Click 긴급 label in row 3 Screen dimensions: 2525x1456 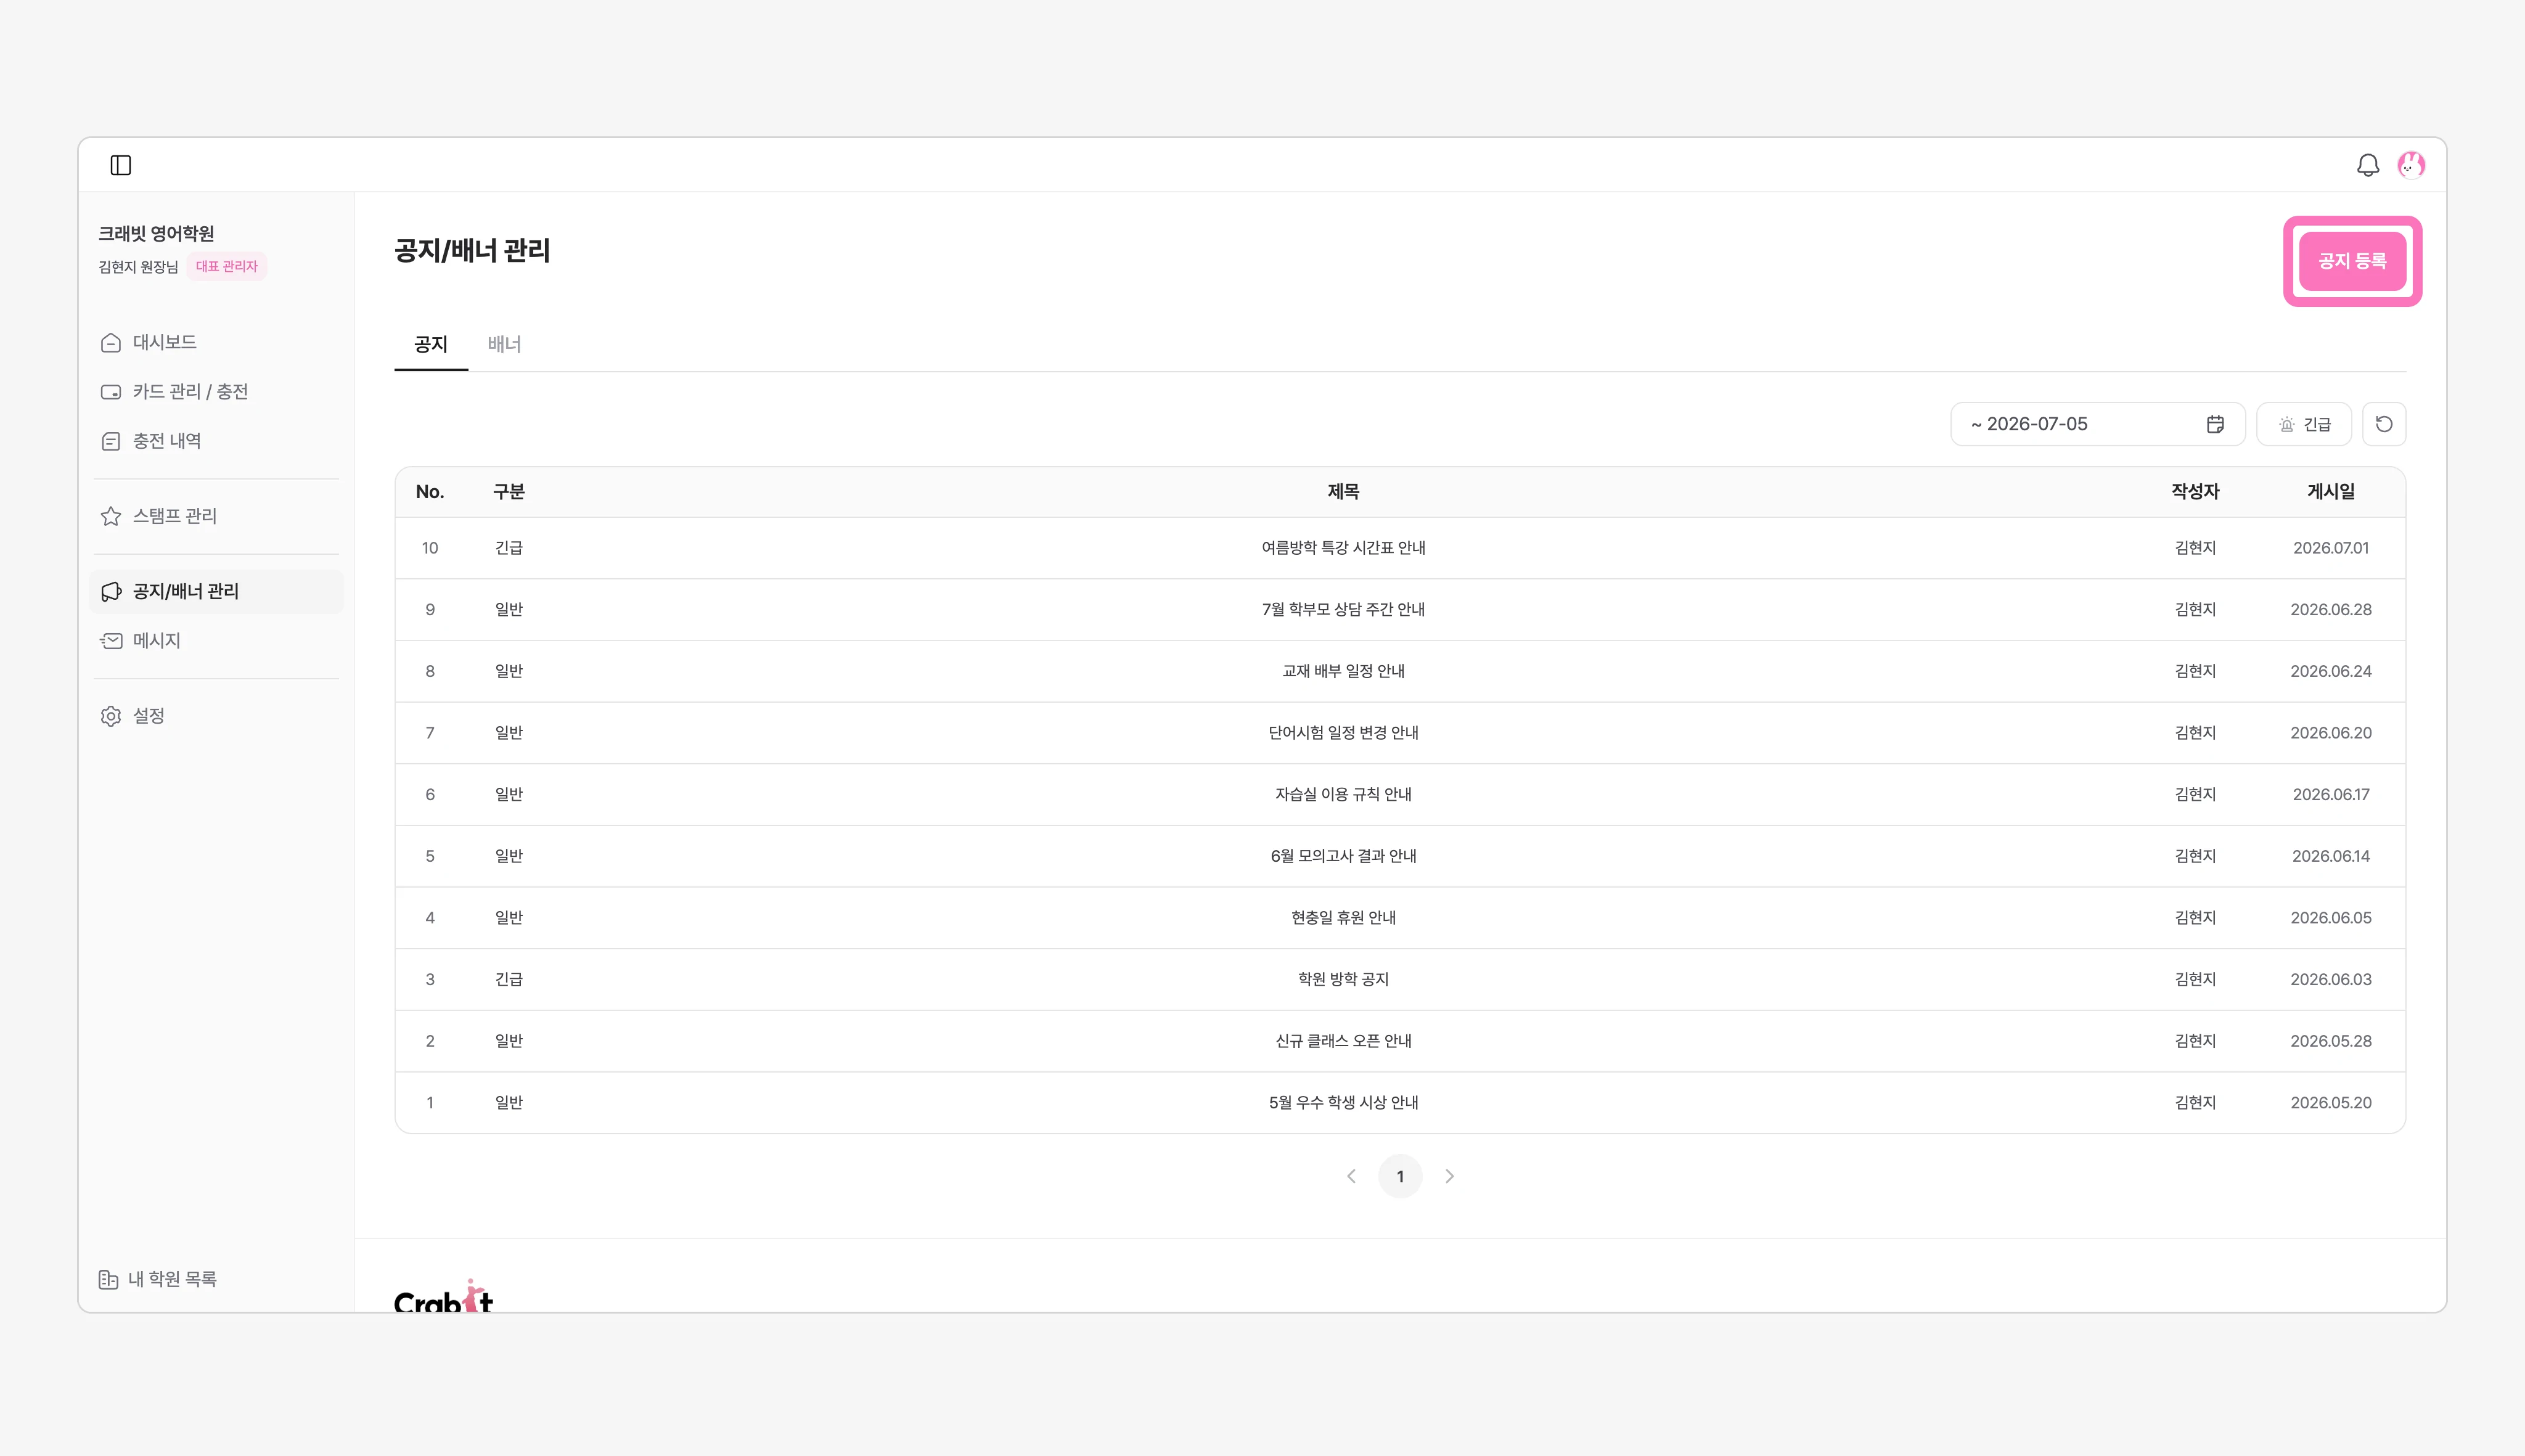509,980
